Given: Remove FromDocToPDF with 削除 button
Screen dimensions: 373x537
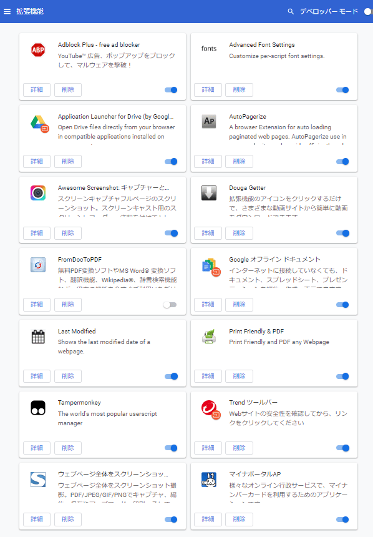Looking at the screenshot, I should [68, 305].
